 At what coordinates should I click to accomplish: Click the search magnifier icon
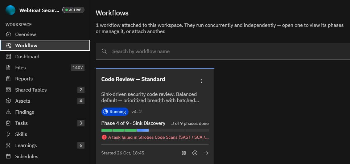104,51
